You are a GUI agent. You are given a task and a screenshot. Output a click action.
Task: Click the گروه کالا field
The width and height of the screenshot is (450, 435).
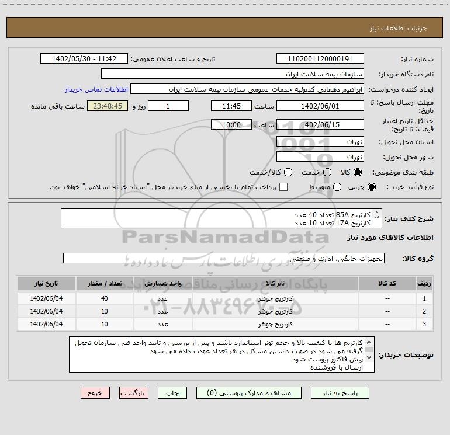click(224, 258)
